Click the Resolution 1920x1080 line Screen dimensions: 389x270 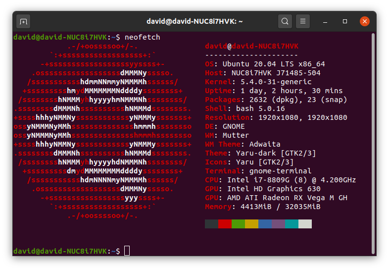coord(276,118)
